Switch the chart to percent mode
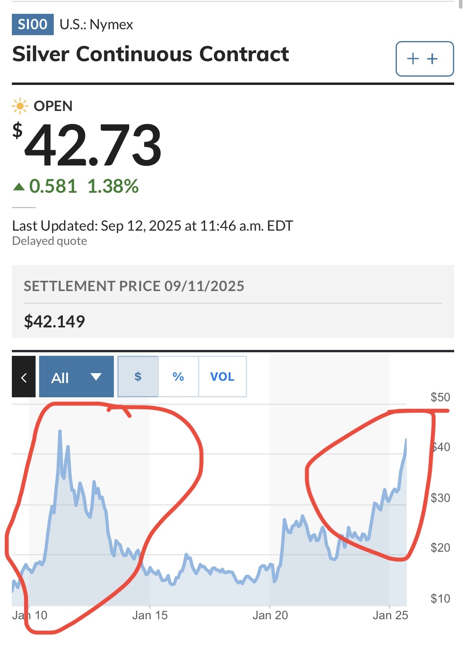 pos(178,377)
